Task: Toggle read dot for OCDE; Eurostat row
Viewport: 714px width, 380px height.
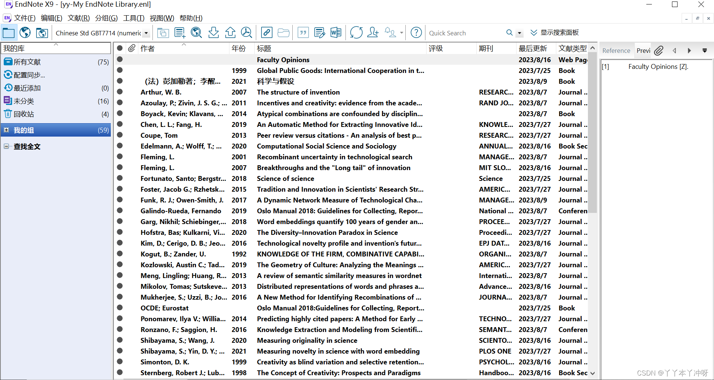Action: click(120, 307)
